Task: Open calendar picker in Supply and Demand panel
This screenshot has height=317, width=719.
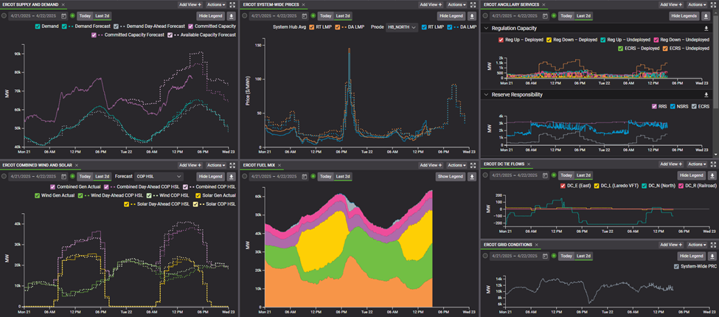Action: pyautogui.click(x=64, y=15)
